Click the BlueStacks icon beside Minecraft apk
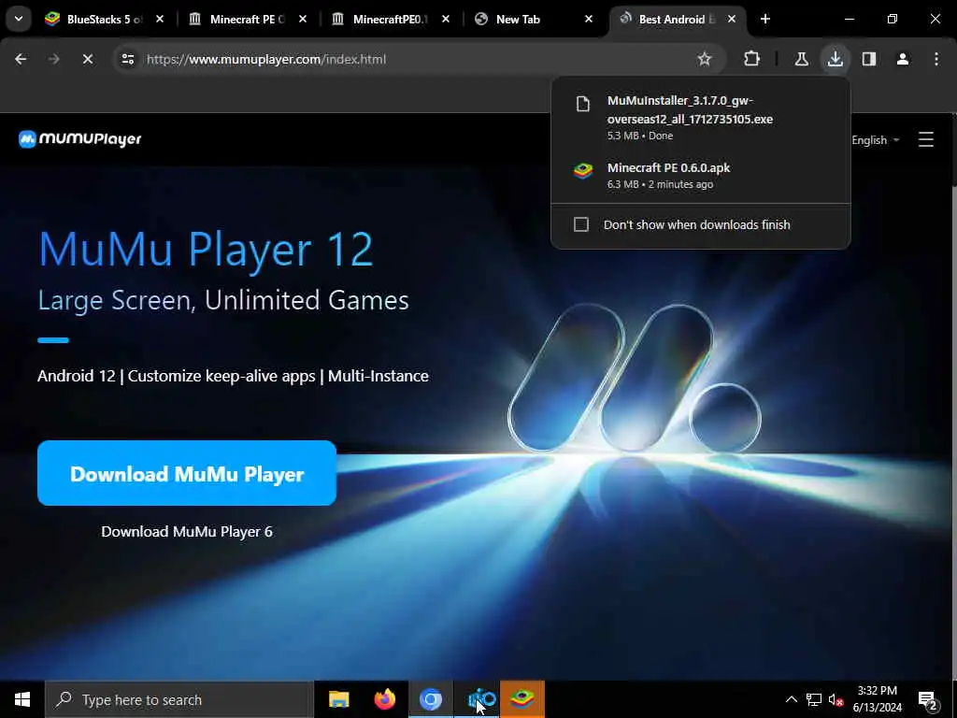This screenshot has width=957, height=718. (x=583, y=171)
